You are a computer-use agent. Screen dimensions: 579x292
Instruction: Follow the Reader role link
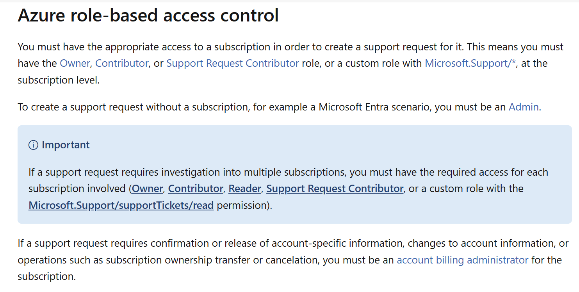[245, 189]
